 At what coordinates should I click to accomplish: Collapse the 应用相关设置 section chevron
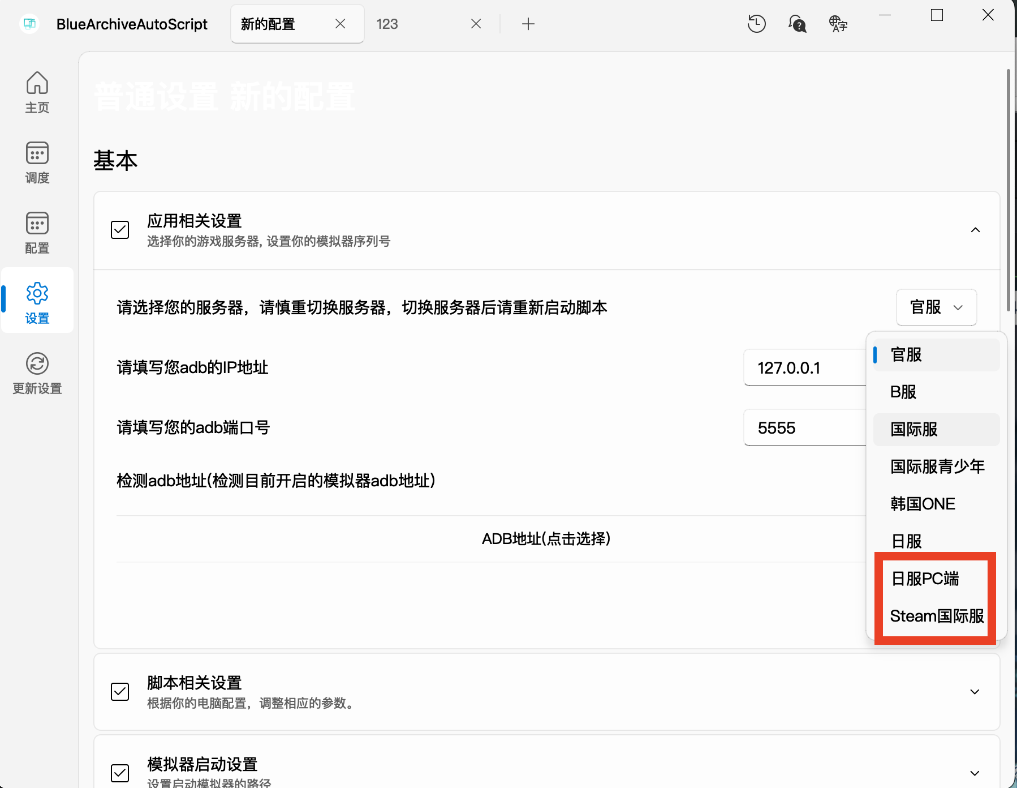pos(975,230)
